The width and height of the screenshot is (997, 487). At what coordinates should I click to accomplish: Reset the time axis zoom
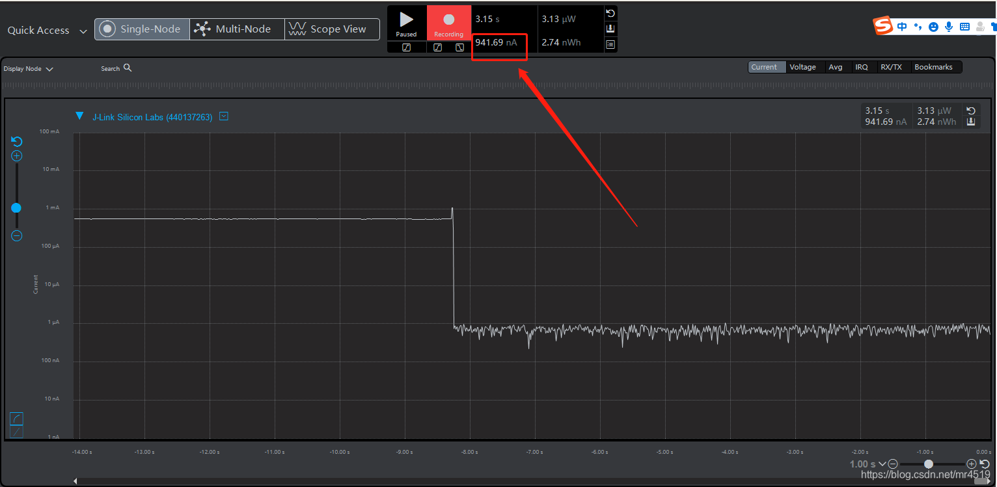tap(984, 464)
